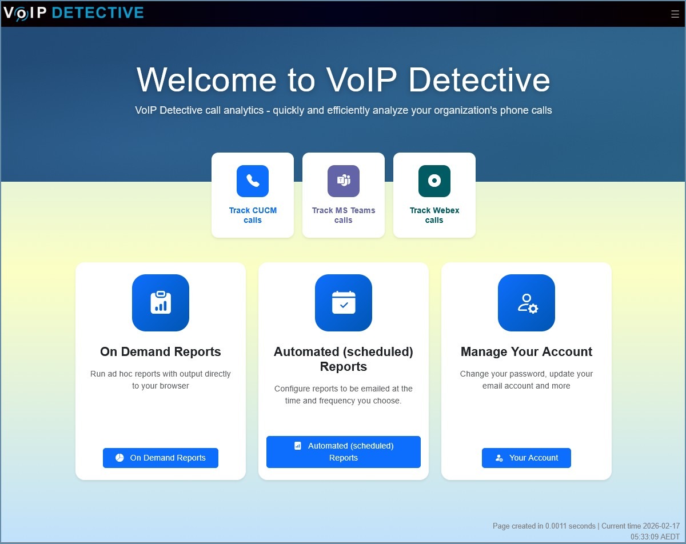Open Your Account settings
The height and width of the screenshot is (544, 686).
526,458
